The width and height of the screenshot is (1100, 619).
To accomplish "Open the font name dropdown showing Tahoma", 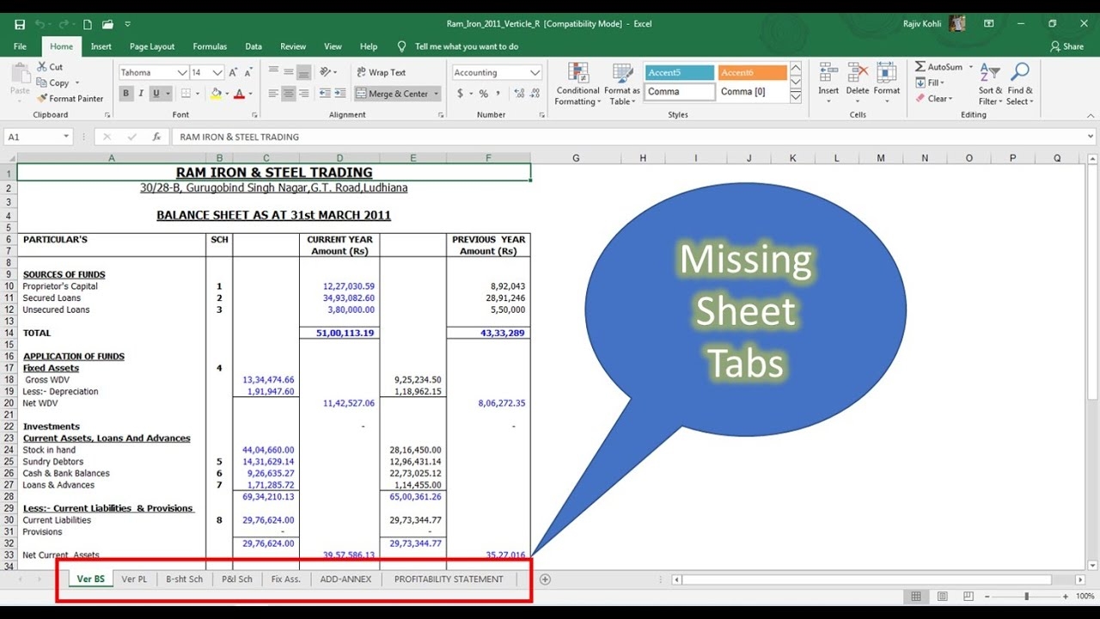I will coord(182,73).
